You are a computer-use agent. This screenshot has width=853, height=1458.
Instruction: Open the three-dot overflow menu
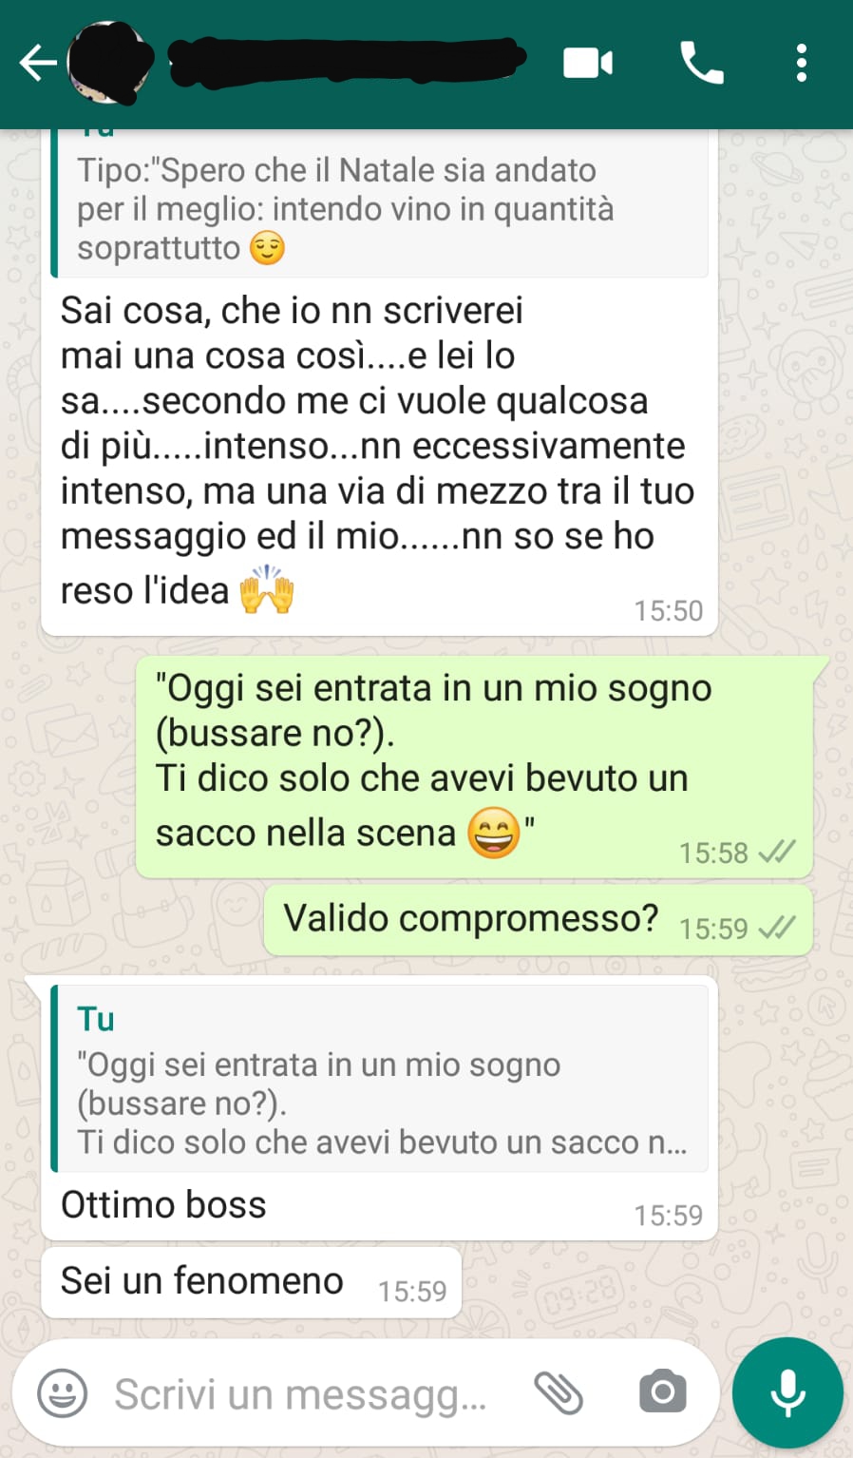coord(802,64)
